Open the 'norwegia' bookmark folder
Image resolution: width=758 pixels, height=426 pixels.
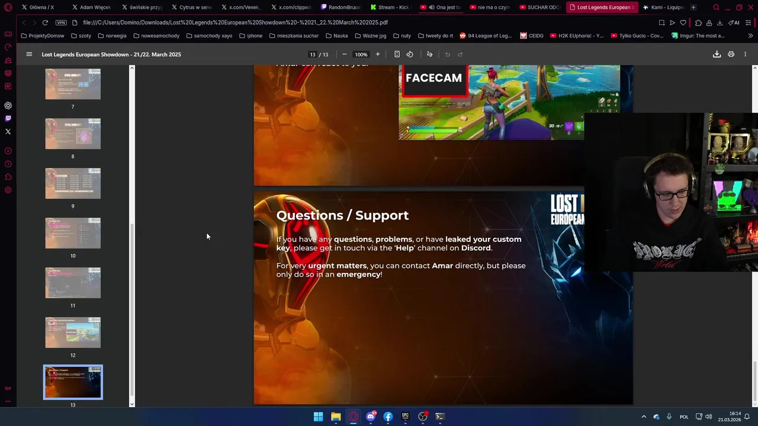pos(112,35)
